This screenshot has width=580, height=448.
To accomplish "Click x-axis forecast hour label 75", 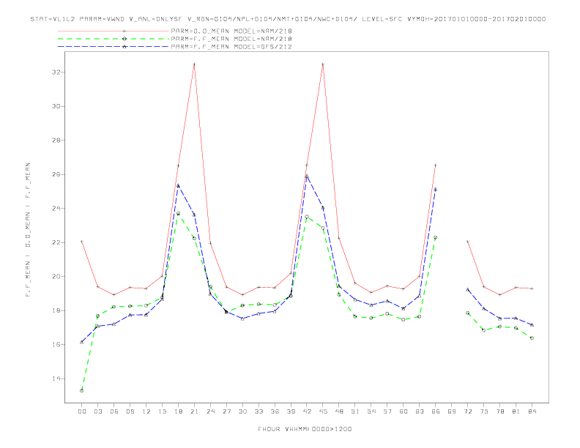I will pos(484,411).
